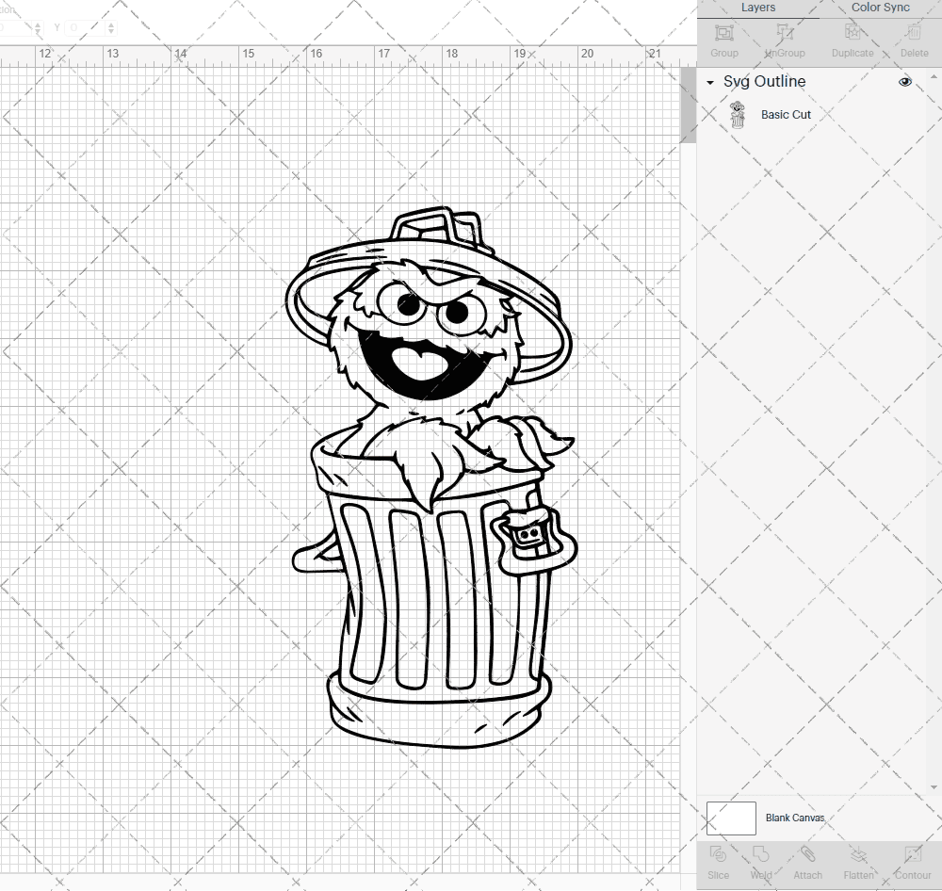
Task: Click the X position stepper down arrow
Action: point(38,31)
